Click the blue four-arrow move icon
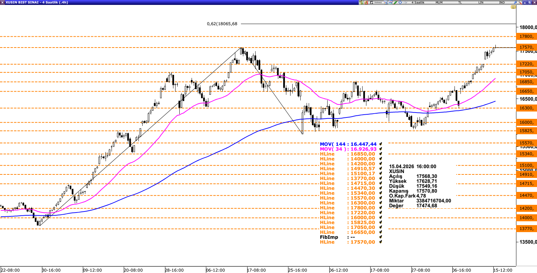537x273 pixels. tap(400, 2)
